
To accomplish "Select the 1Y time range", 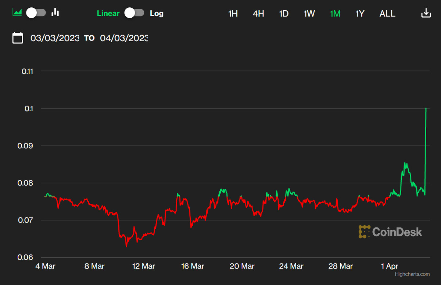I will (x=360, y=14).
